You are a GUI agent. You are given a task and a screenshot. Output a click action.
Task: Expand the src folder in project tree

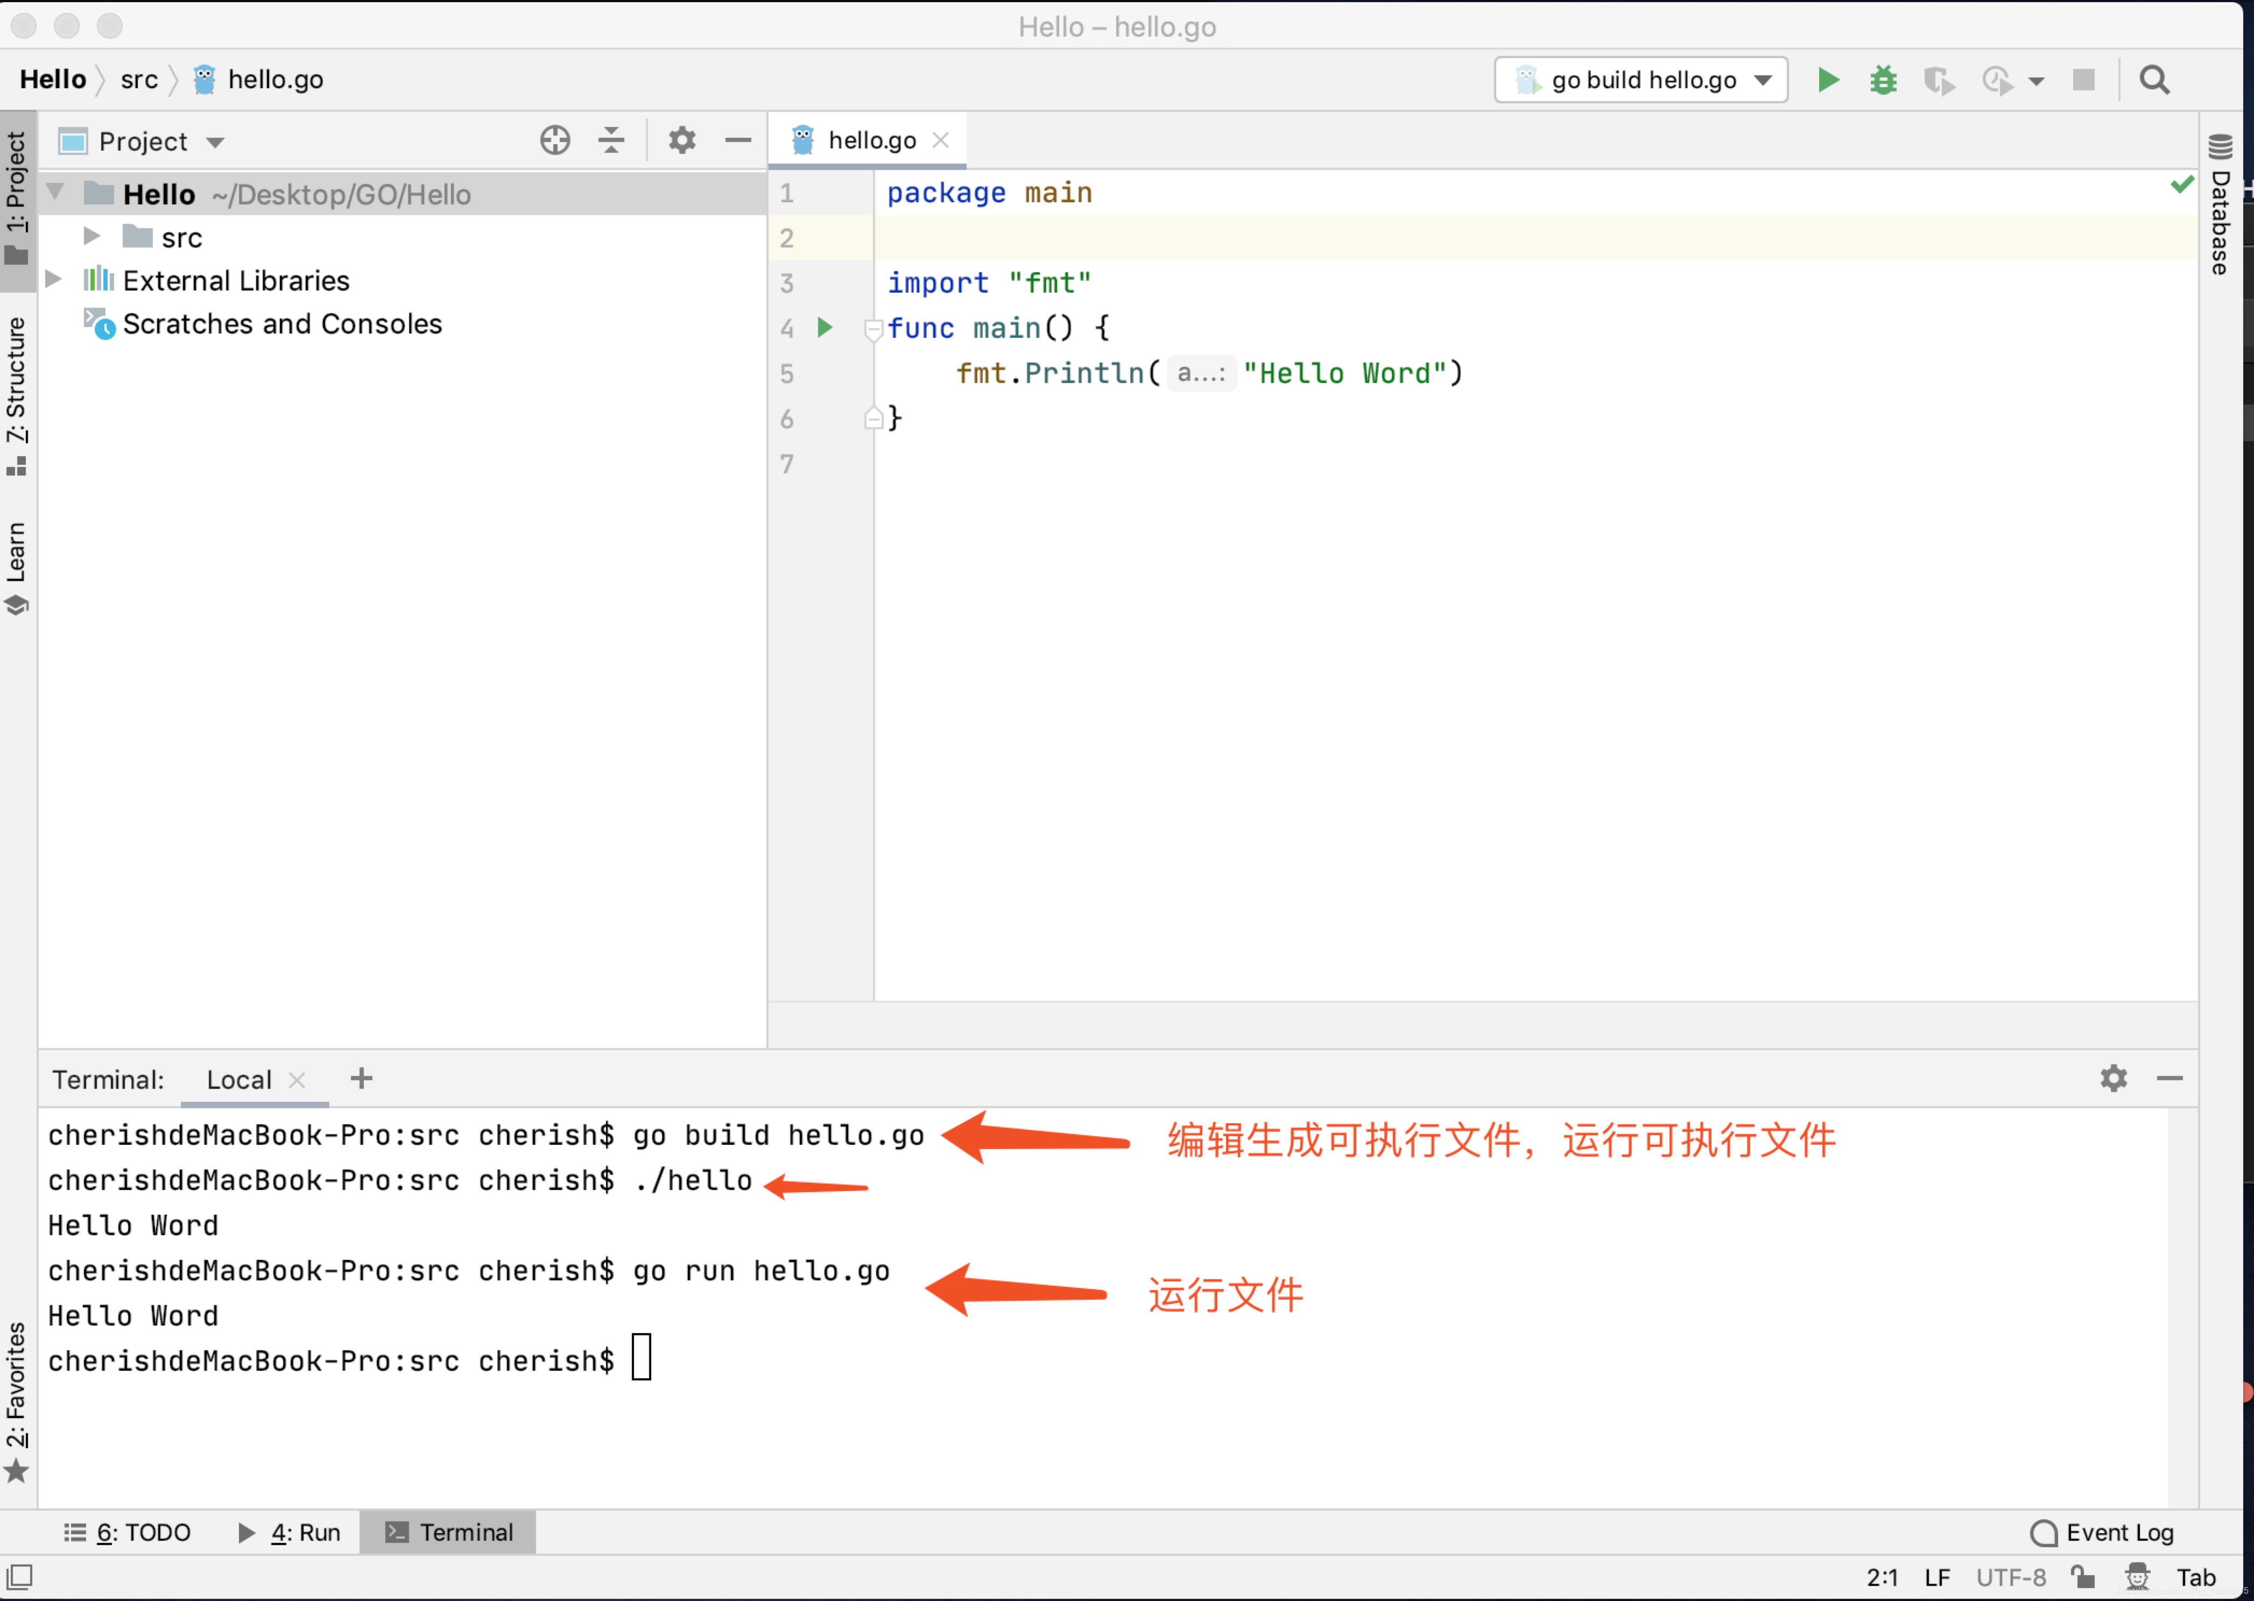click(91, 237)
